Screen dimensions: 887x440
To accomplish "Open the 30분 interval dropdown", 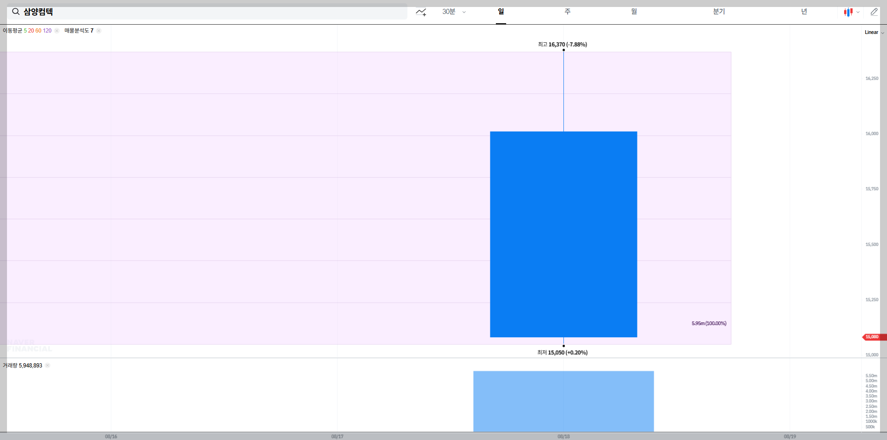I will [x=454, y=12].
